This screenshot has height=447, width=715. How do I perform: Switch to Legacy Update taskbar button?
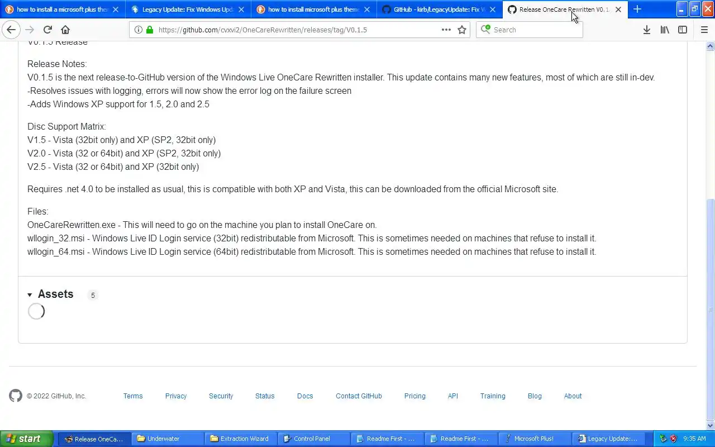608,439
